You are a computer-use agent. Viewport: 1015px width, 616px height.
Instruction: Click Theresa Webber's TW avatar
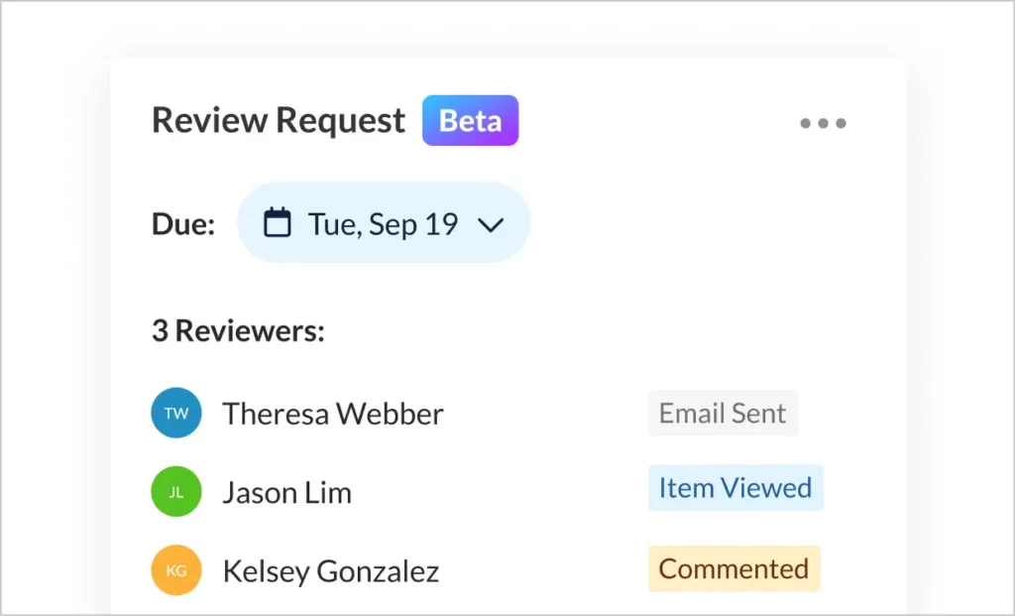[x=176, y=414]
